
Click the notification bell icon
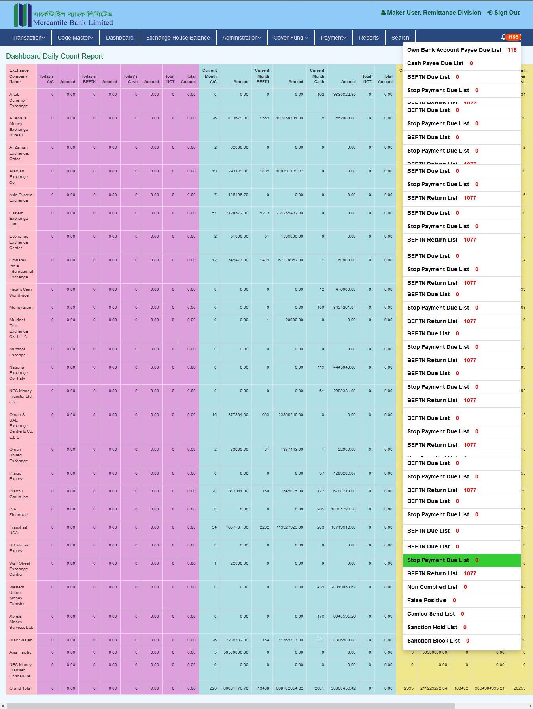click(503, 37)
